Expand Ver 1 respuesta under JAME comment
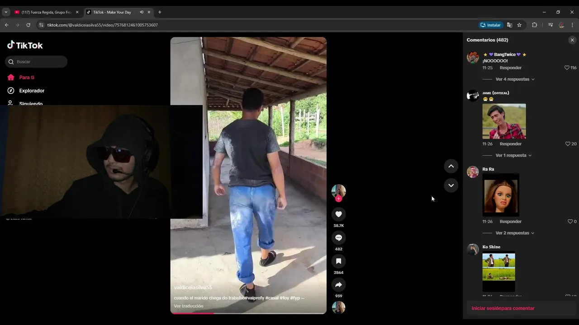Image resolution: width=579 pixels, height=325 pixels. 513,155
